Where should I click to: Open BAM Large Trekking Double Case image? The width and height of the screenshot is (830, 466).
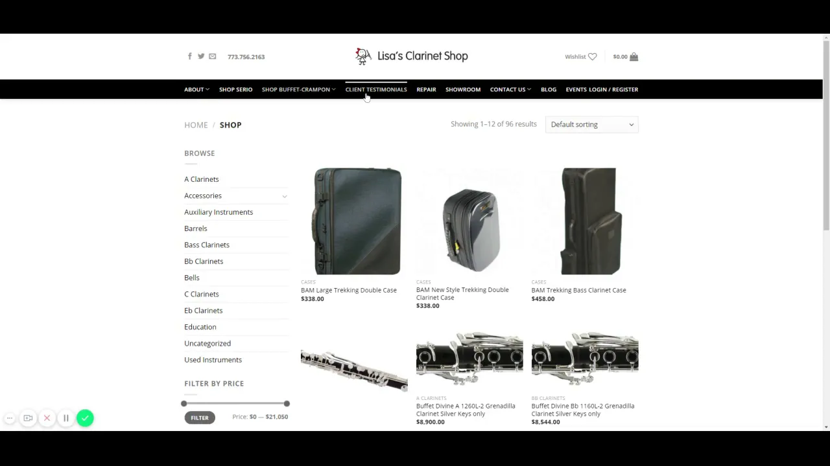pos(354,221)
